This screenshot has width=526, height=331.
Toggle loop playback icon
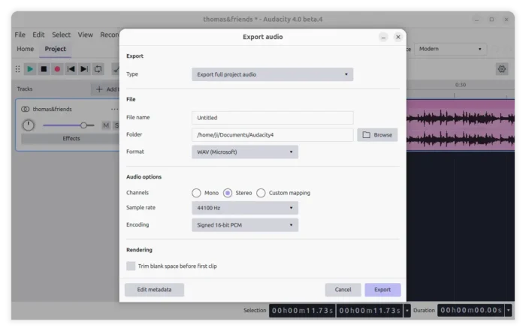(98, 69)
